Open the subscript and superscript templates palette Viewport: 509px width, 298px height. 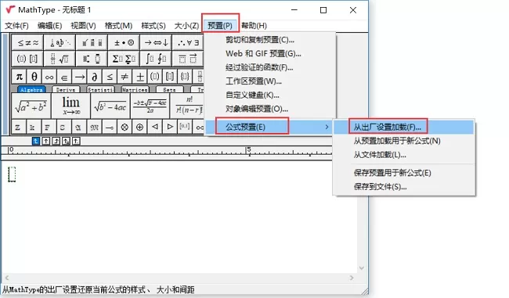click(x=92, y=59)
